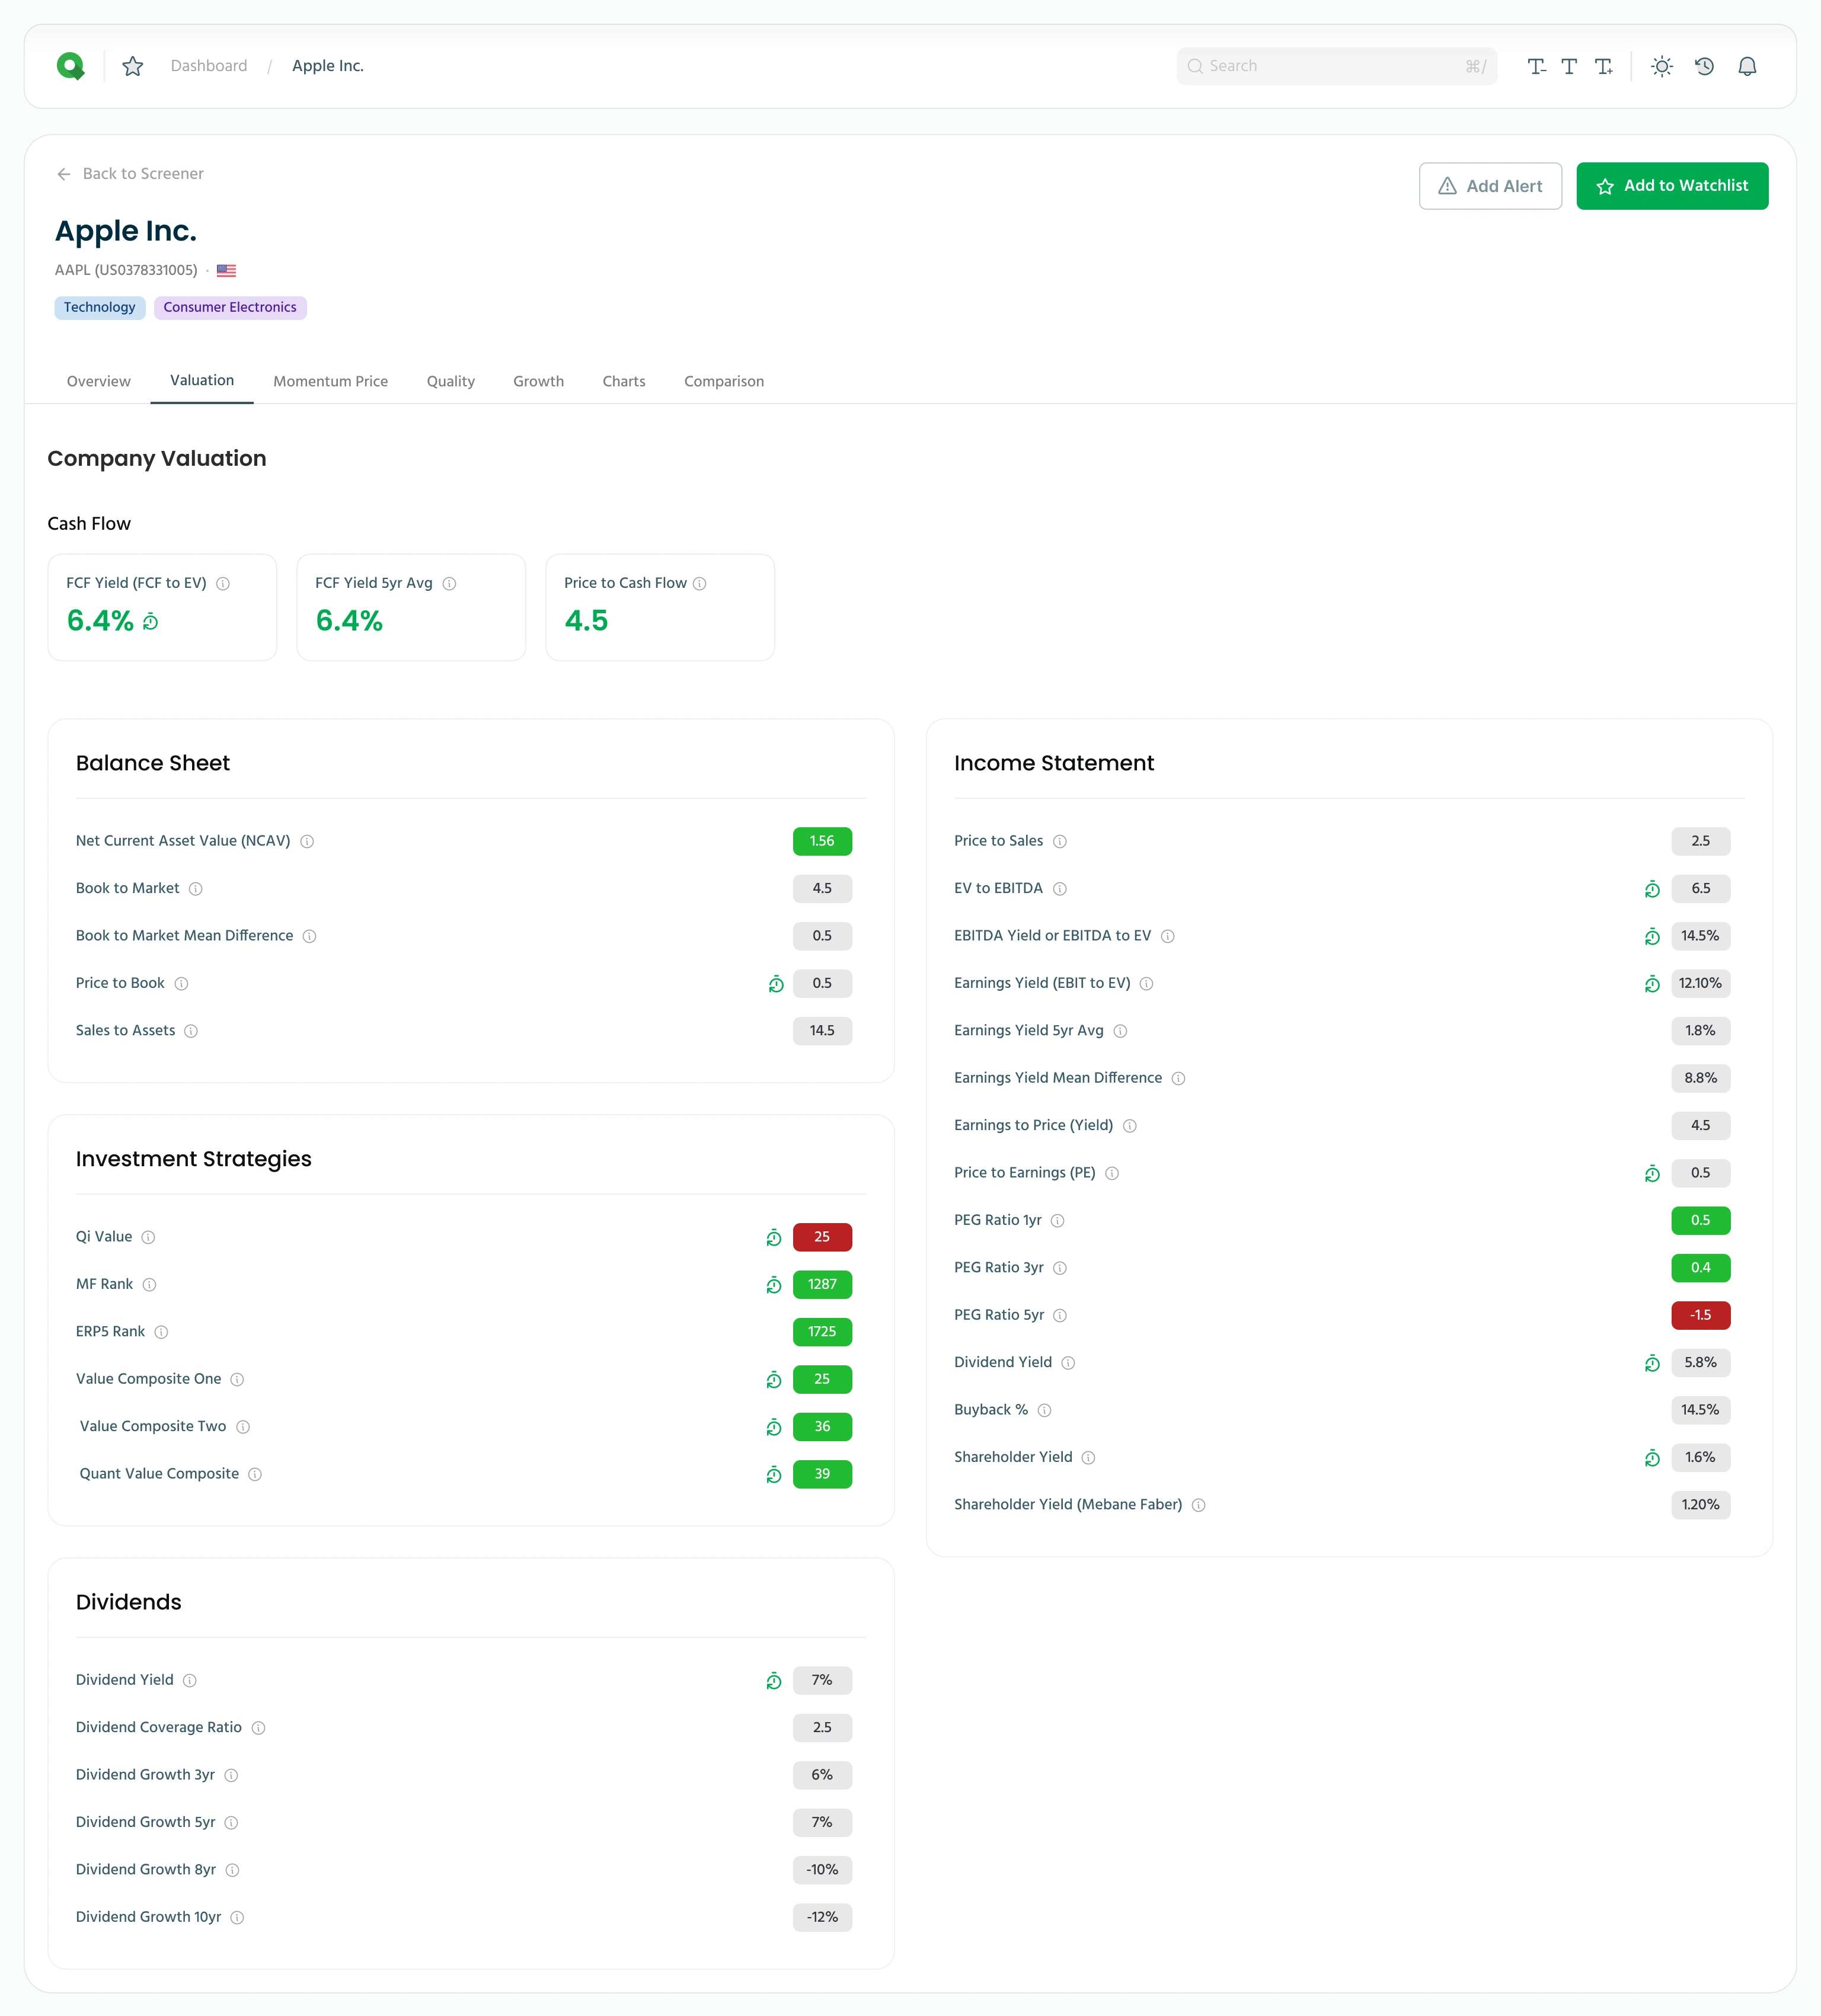This screenshot has height=2016, width=1821.
Task: Show info for Earnings Yield Mean Difference
Action: [1178, 1079]
